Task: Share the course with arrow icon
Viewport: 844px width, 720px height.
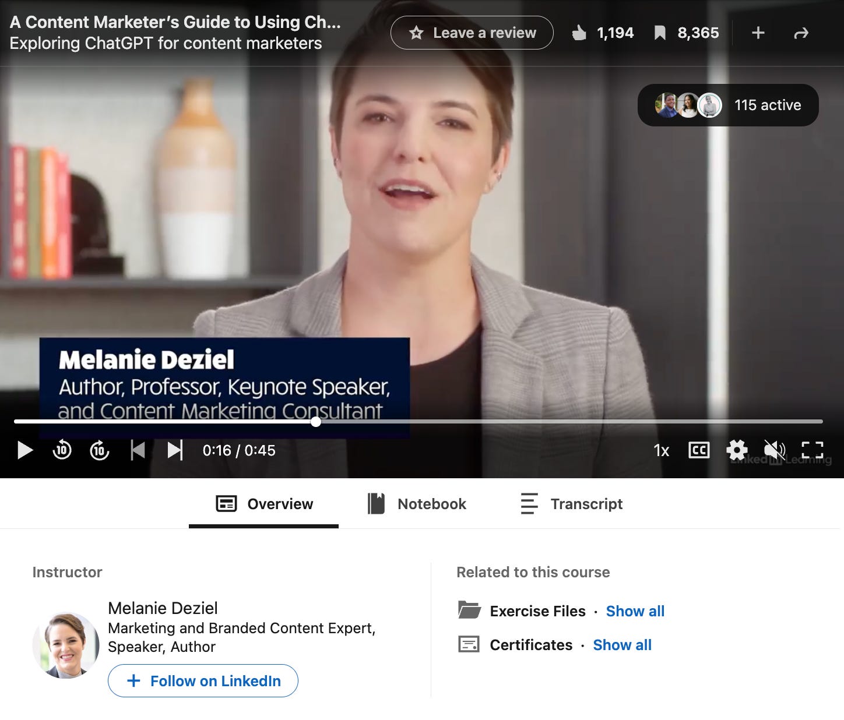Action: [801, 33]
